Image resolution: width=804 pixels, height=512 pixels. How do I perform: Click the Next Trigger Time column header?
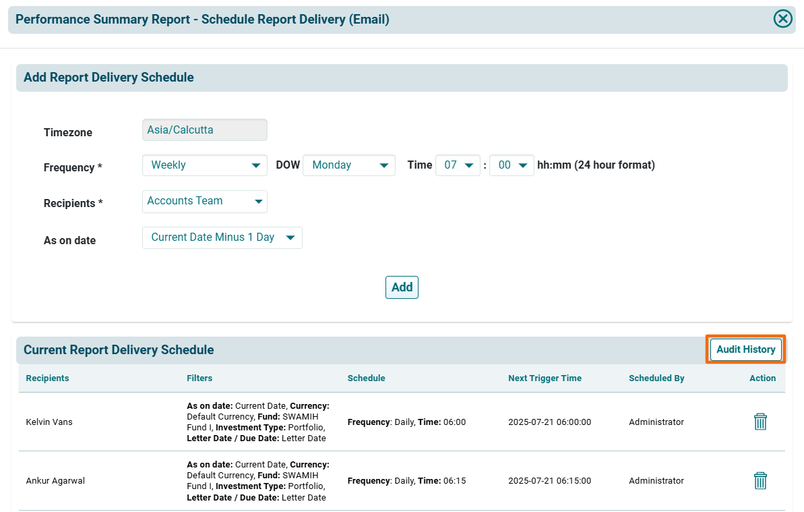tap(545, 378)
